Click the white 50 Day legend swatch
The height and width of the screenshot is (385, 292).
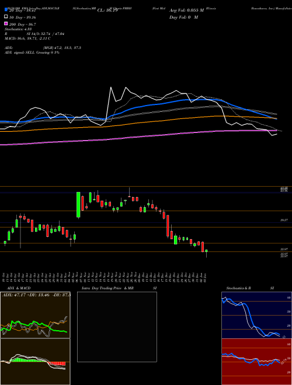click(6, 17)
